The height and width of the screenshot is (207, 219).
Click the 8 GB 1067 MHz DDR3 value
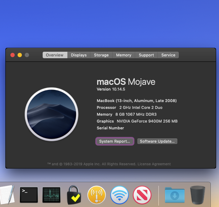[x=136, y=114]
